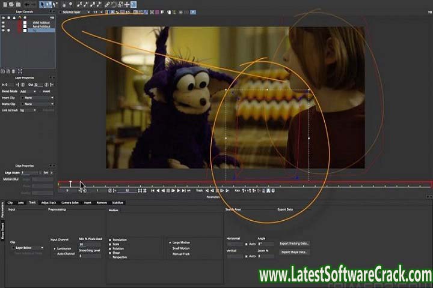Select the Pan hand tool
The width and height of the screenshot is (433, 288).
pyautogui.click(x=64, y=4)
